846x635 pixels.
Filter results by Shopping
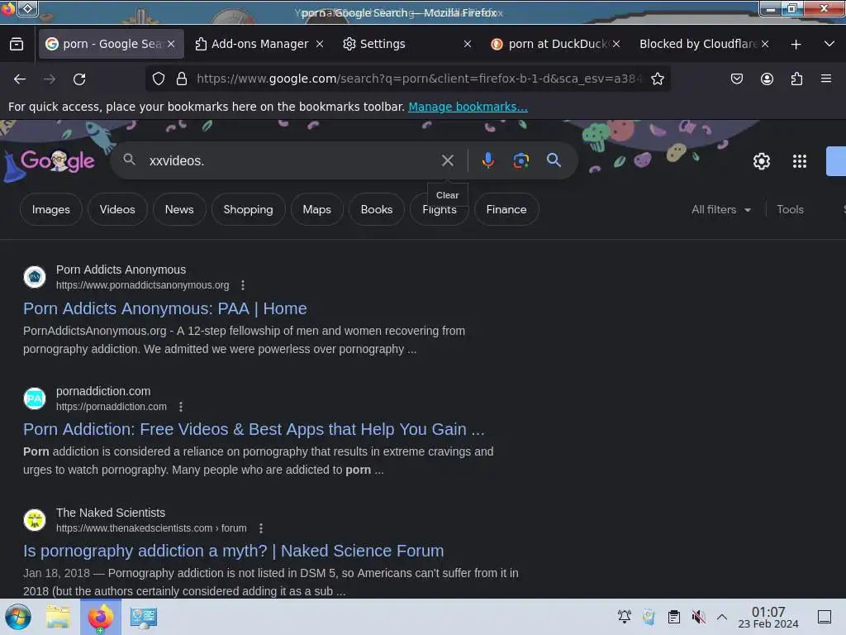(x=248, y=209)
